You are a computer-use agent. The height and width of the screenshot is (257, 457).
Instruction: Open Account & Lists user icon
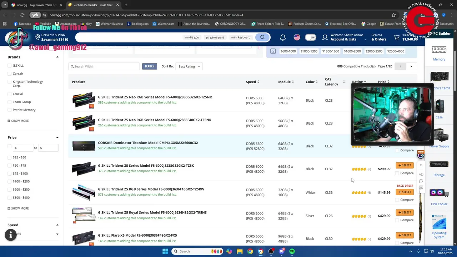click(x=325, y=37)
